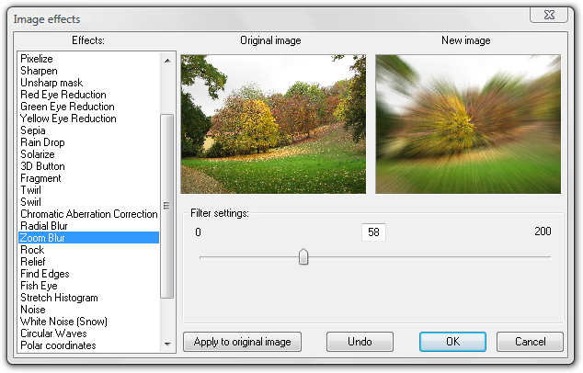
Task: Click the filter settings slider handle
Action: 303,256
